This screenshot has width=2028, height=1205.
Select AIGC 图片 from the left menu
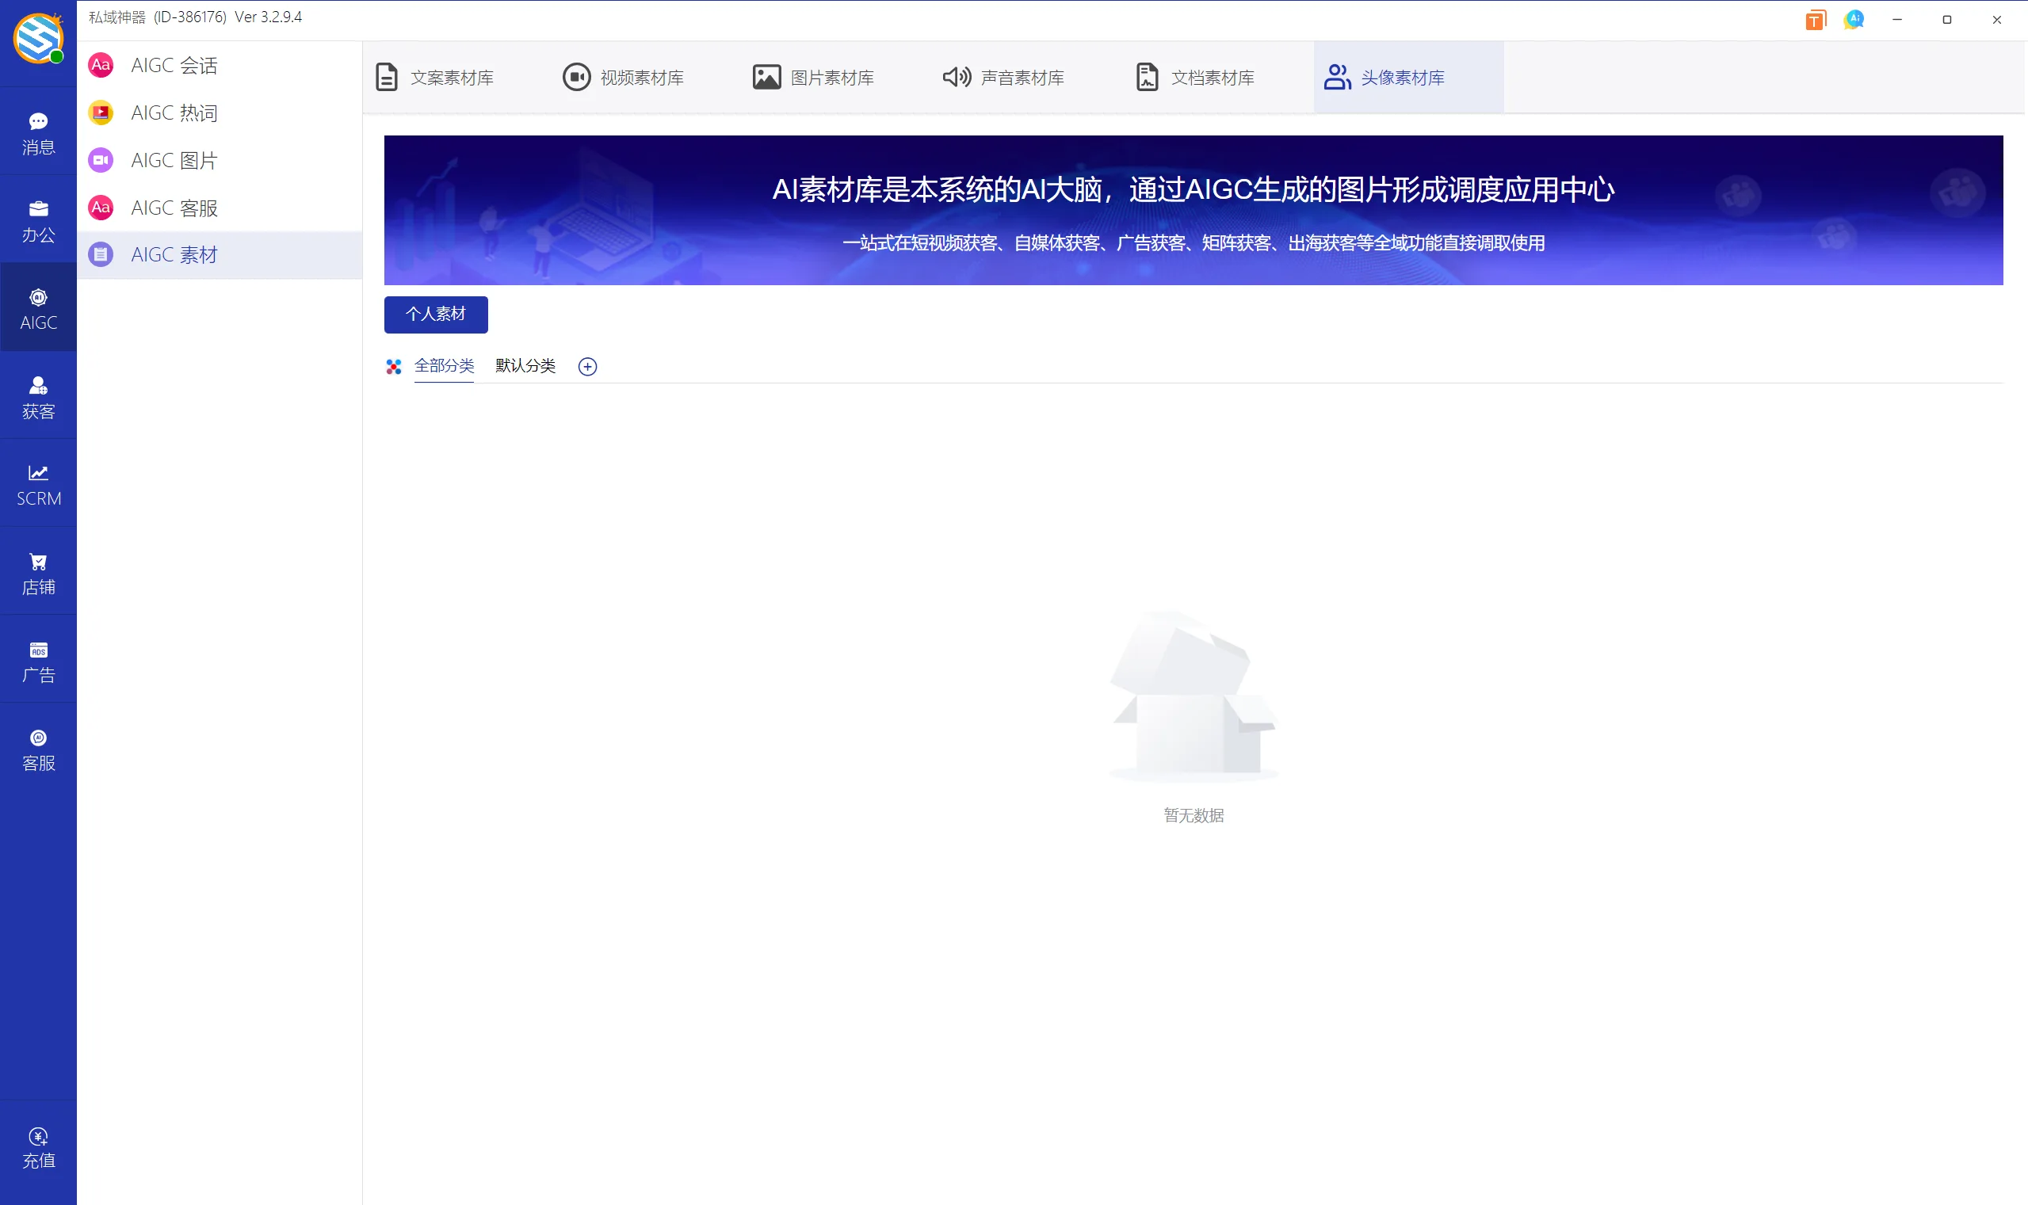[x=174, y=160]
